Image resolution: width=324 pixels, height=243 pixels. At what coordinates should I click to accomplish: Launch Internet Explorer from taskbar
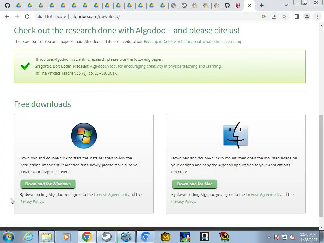tap(28, 237)
